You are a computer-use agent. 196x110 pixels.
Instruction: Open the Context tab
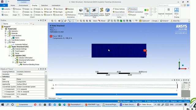[24, 2]
